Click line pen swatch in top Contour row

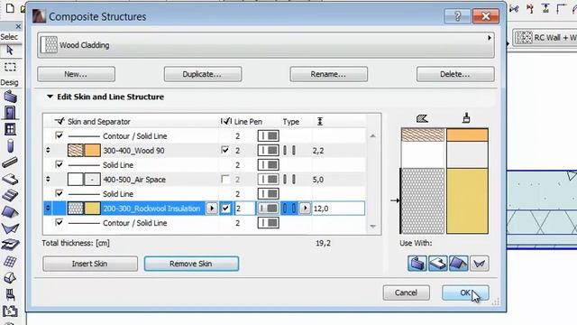pyautogui.click(x=269, y=136)
